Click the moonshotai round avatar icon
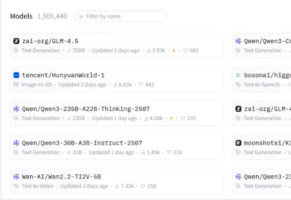 238,143
